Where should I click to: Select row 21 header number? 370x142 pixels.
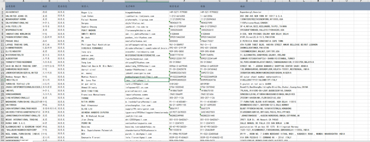tap(3, 80)
